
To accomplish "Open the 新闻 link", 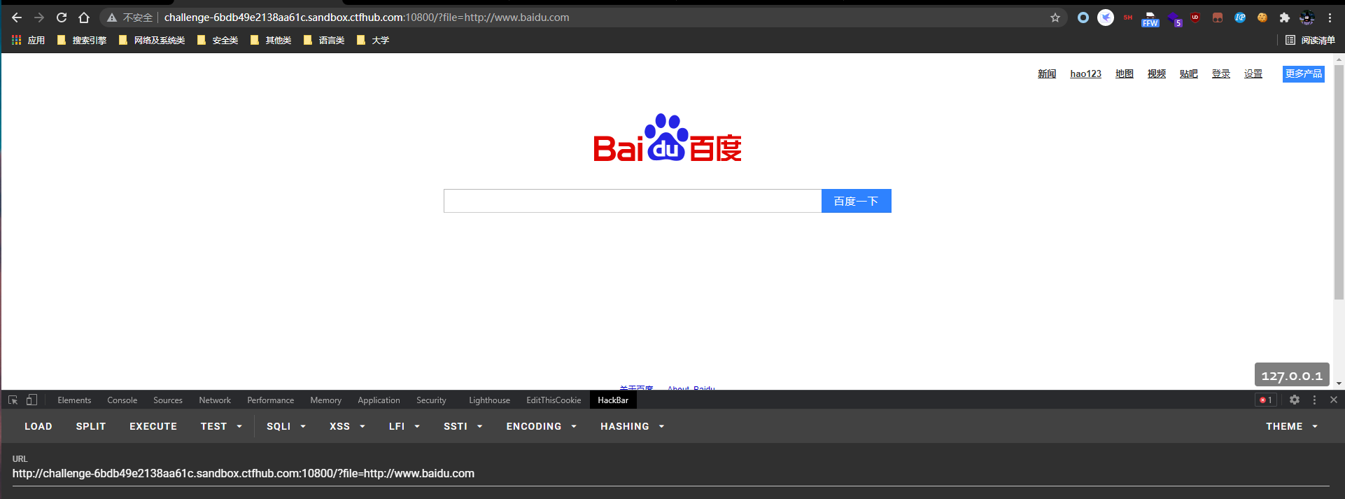I will point(1047,73).
